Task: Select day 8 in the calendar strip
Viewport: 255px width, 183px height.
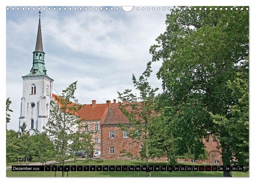Action: coord(92,168)
